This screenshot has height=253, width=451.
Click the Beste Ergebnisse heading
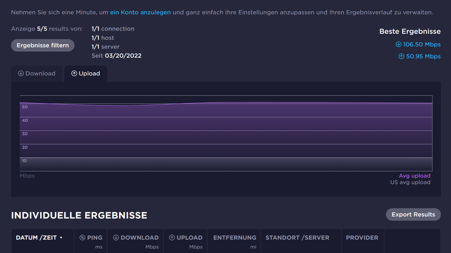click(410, 31)
